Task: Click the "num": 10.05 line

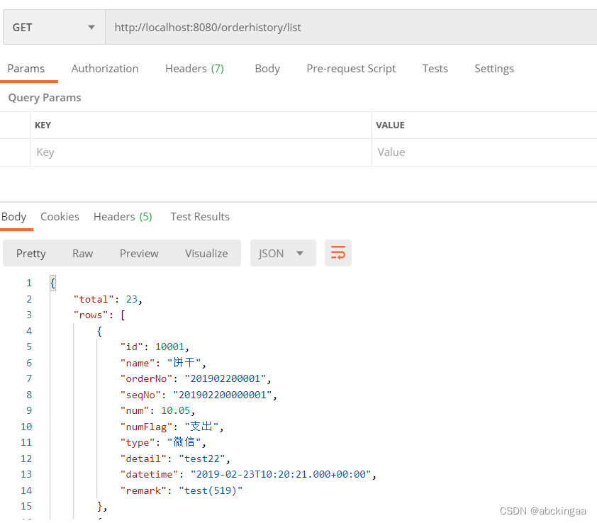Action: click(157, 411)
